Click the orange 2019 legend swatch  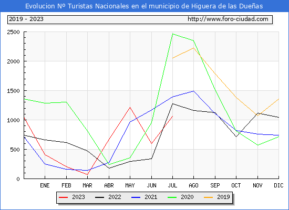point(208,197)
